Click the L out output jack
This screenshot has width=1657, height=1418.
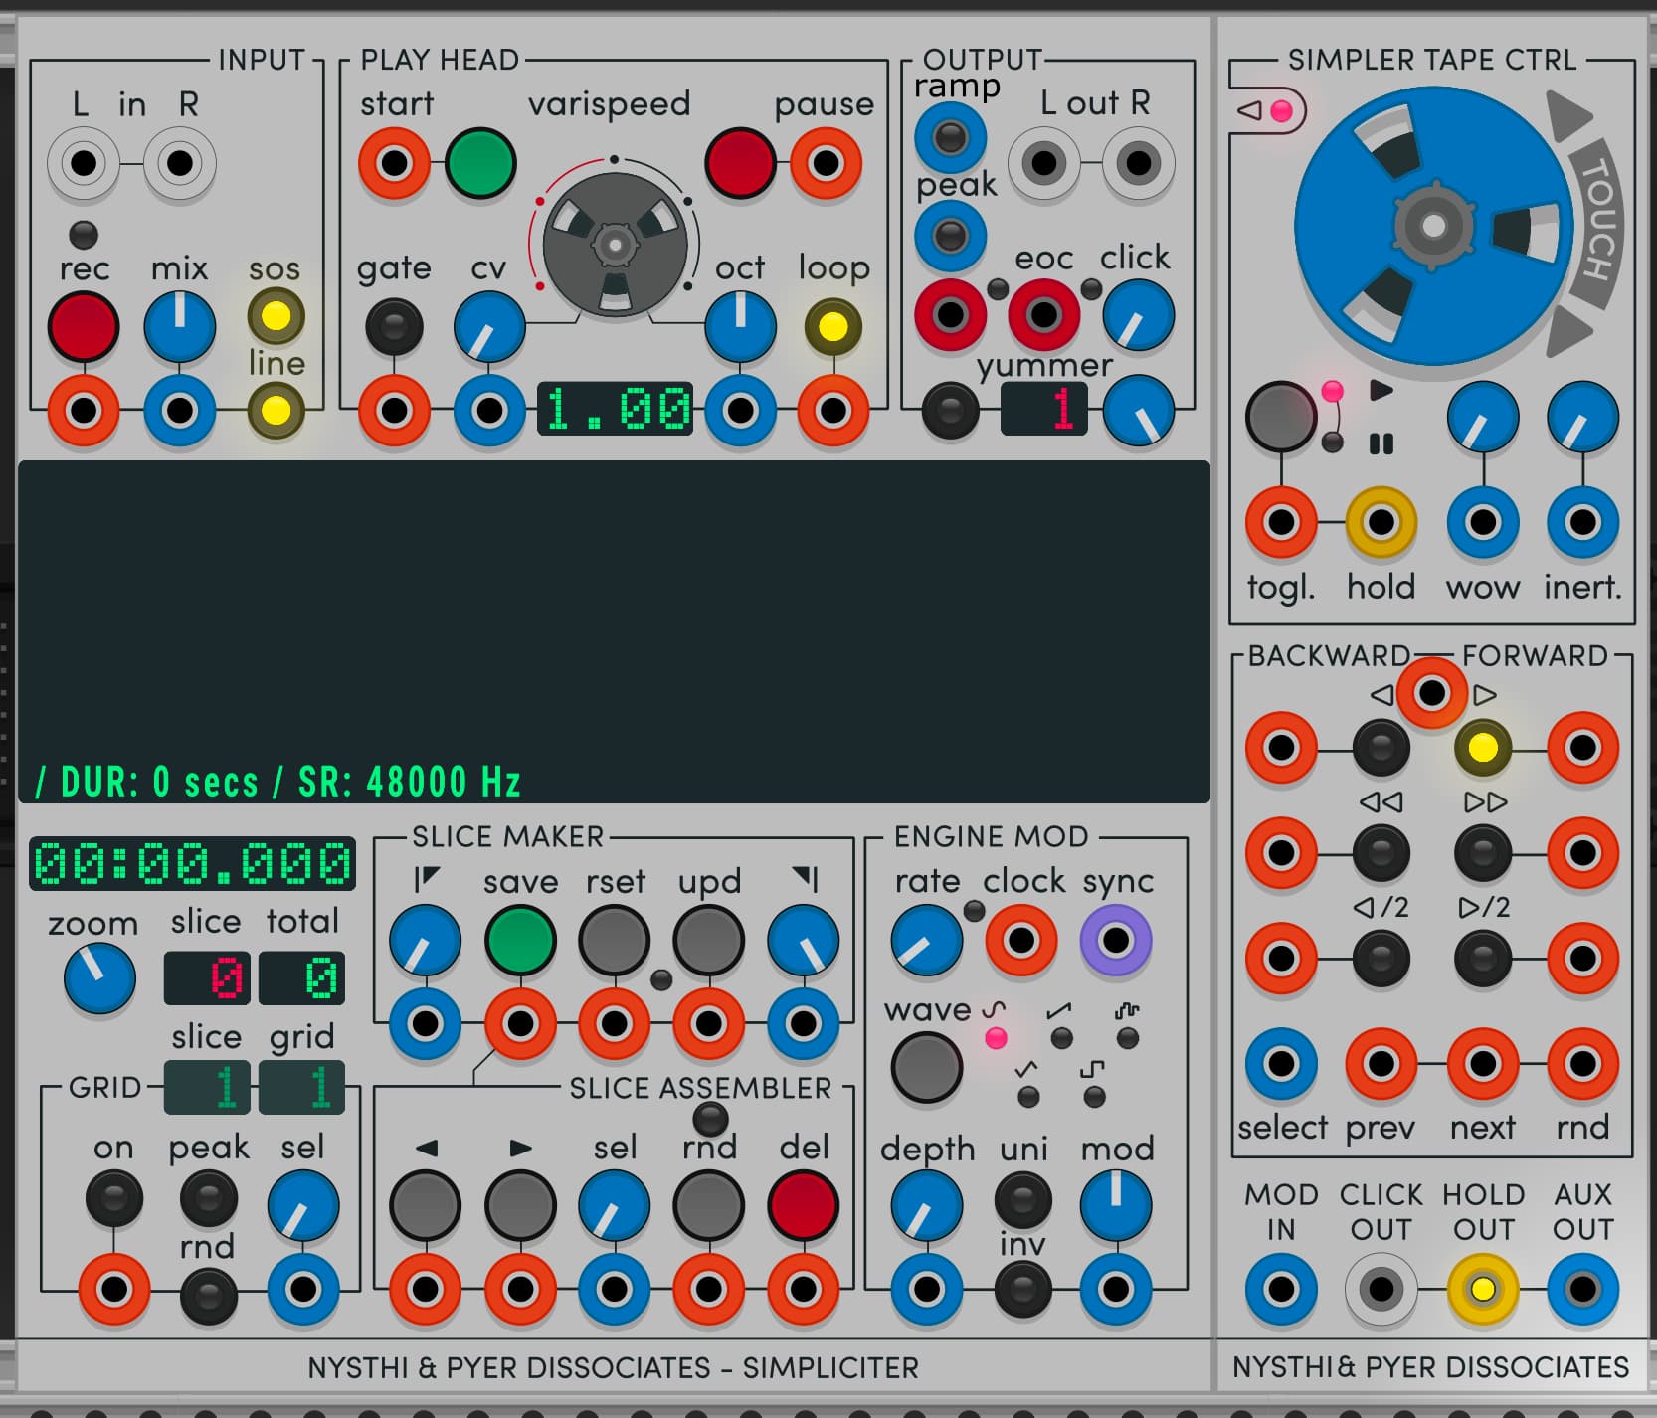1044,163
